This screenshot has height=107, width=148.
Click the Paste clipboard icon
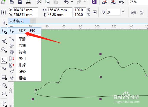pos(56,2)
